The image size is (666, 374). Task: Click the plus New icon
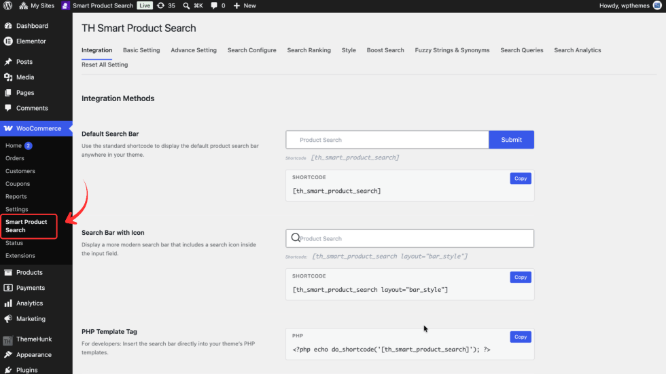tap(236, 5)
